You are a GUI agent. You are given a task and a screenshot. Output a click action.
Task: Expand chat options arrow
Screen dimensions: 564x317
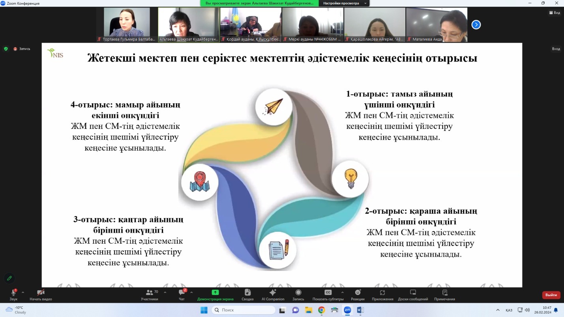[191, 293]
